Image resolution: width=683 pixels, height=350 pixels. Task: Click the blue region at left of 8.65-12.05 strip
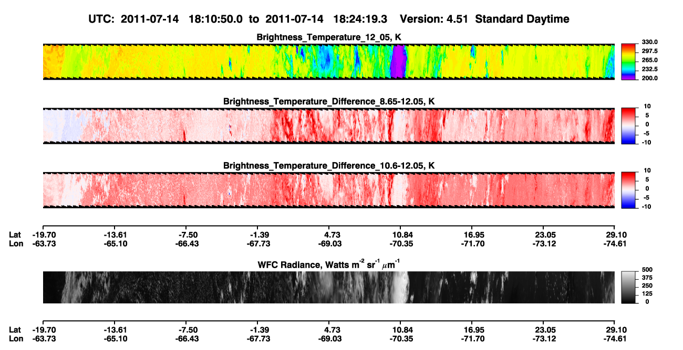pyautogui.click(x=60, y=126)
